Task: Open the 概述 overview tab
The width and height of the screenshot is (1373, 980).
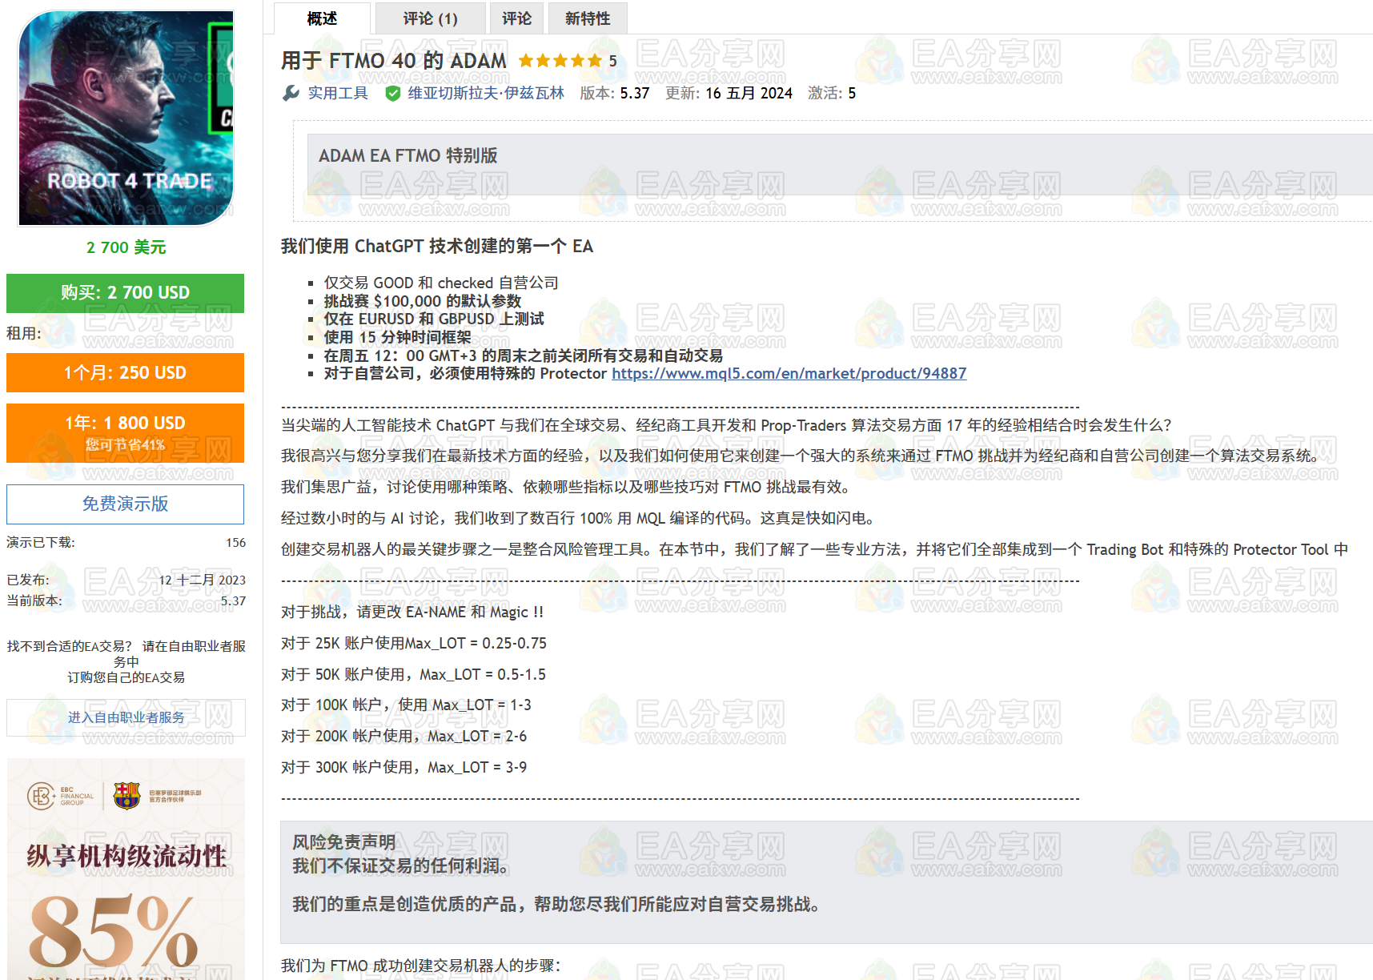Action: 322,18
